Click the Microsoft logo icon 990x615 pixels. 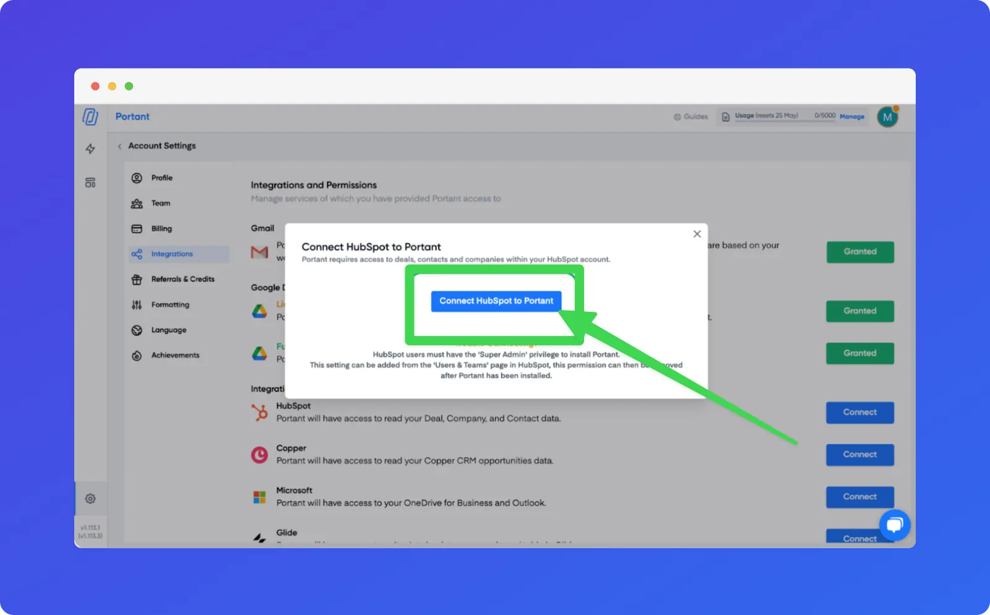point(260,497)
